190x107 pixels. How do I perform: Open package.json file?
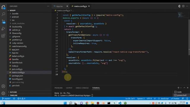click(x=17, y=76)
